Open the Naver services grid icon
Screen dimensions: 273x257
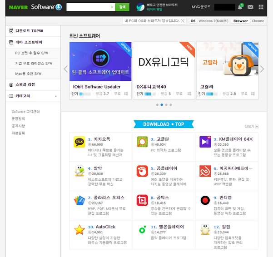point(261,7)
